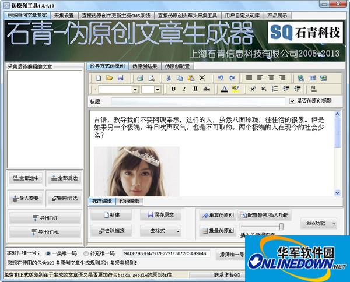The width and height of the screenshot is (350, 282).
Task: Apply subscript formatting
Action: point(264,89)
